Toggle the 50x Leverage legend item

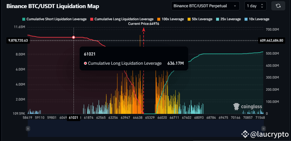tap(200, 19)
